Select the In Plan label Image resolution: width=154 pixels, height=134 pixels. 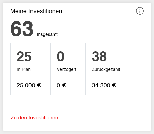23,69
